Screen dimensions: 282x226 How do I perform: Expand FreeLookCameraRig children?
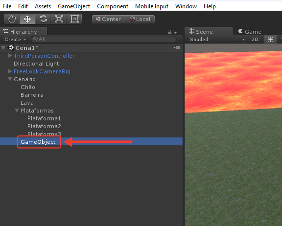click(10, 71)
